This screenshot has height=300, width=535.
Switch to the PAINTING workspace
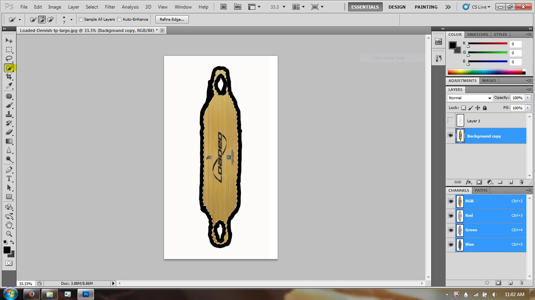pos(426,7)
